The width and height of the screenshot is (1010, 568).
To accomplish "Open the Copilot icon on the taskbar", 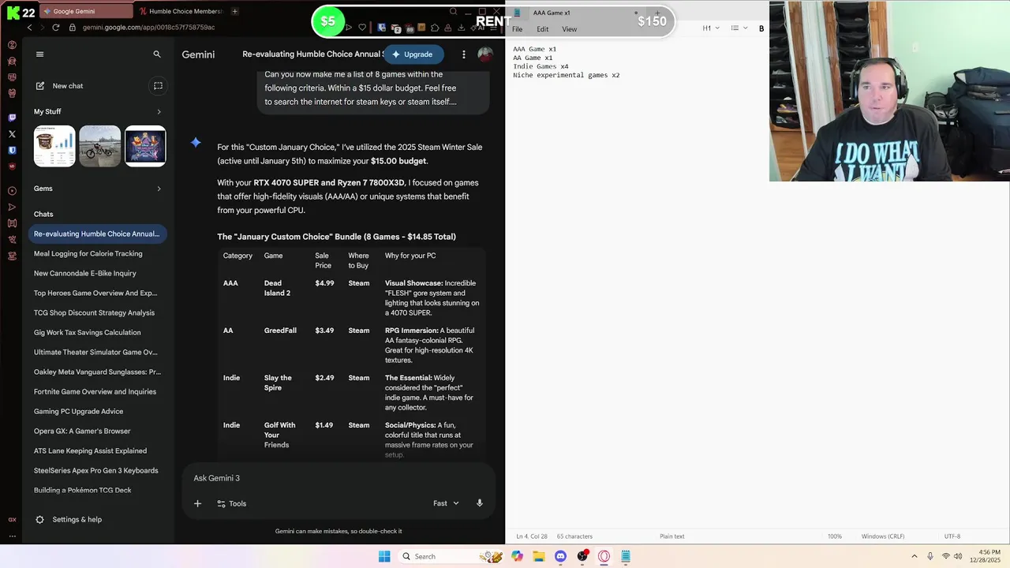I will pos(517,556).
